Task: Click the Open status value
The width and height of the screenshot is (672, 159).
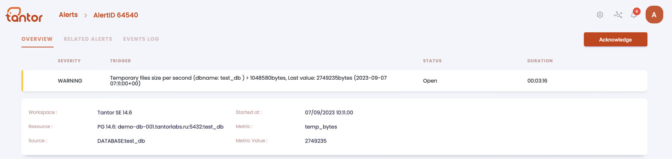Action: [x=430, y=81]
